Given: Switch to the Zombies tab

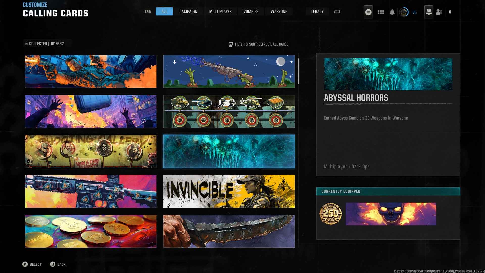Looking at the screenshot, I should click(x=251, y=11).
